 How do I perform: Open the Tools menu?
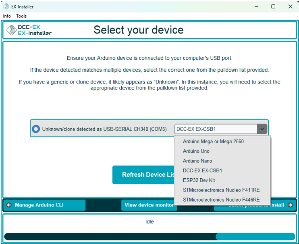[21, 16]
